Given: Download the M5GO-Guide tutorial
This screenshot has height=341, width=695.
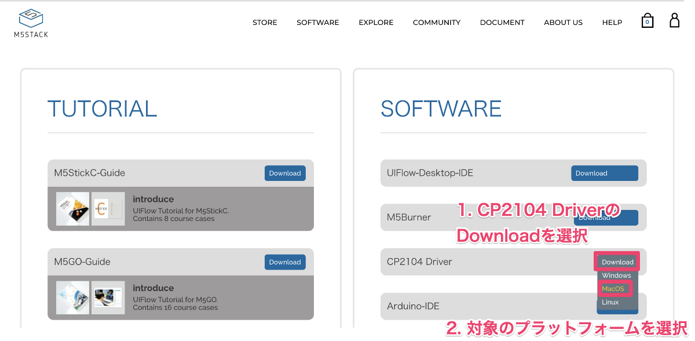Looking at the screenshot, I should pos(285,262).
